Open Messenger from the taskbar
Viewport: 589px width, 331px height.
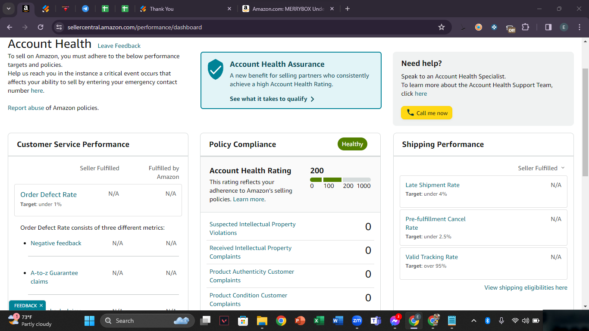395,321
